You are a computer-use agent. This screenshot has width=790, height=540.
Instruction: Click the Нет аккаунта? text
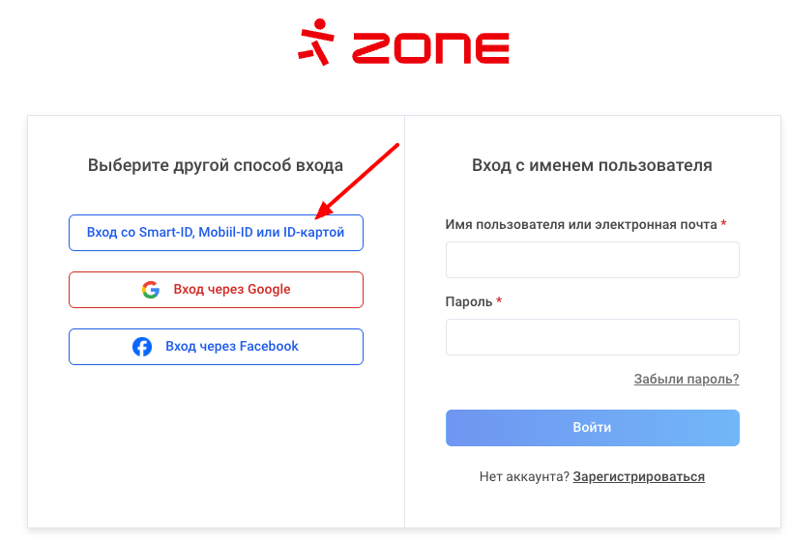[524, 476]
